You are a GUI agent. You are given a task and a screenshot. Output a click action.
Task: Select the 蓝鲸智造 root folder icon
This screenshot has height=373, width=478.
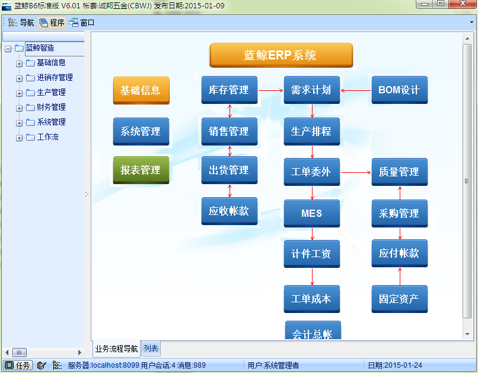pos(19,48)
